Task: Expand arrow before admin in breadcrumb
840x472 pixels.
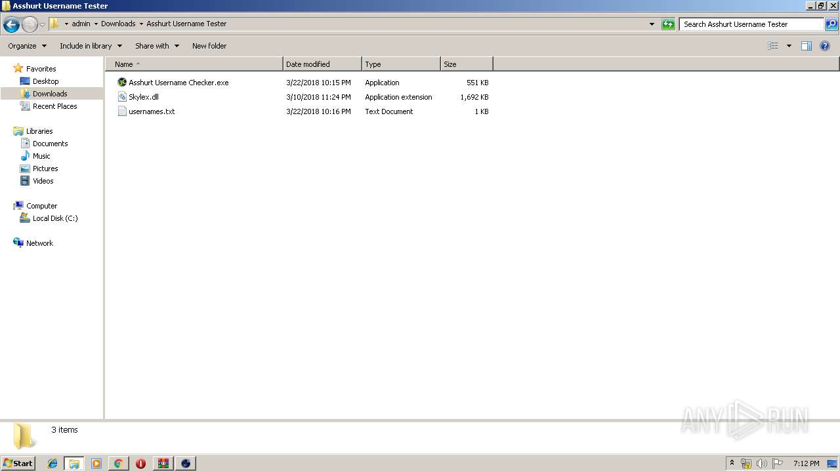Action: click(x=66, y=24)
